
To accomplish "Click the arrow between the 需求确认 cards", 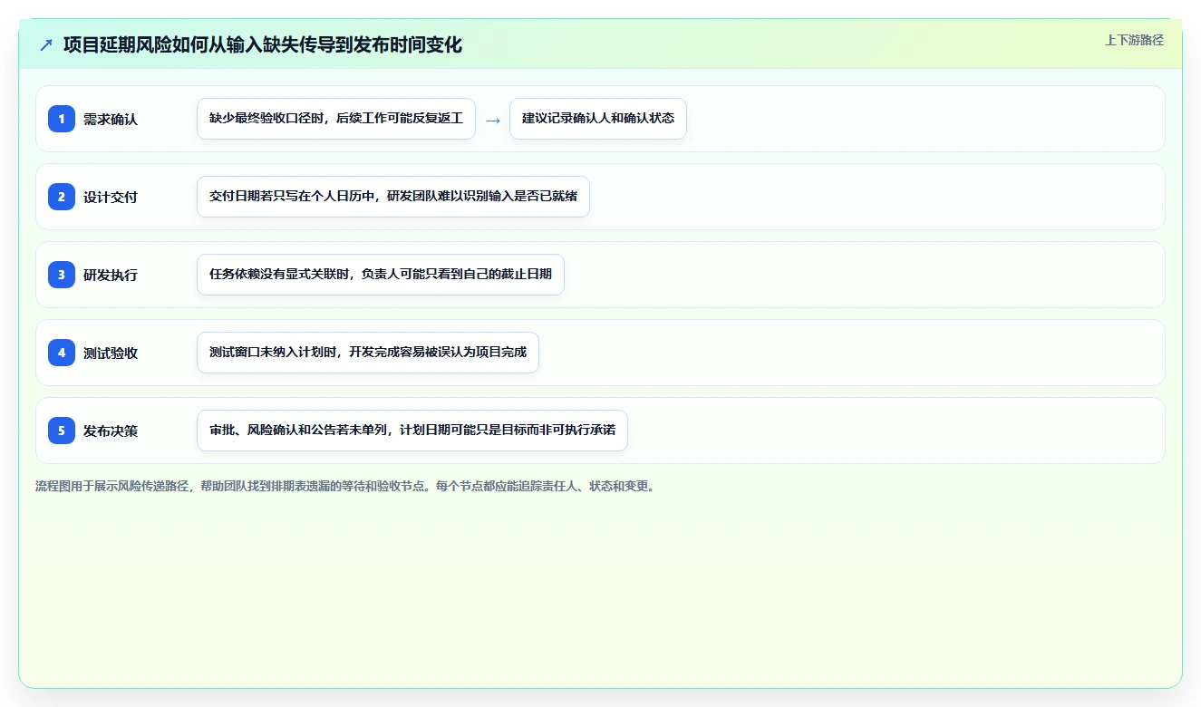I will point(492,120).
